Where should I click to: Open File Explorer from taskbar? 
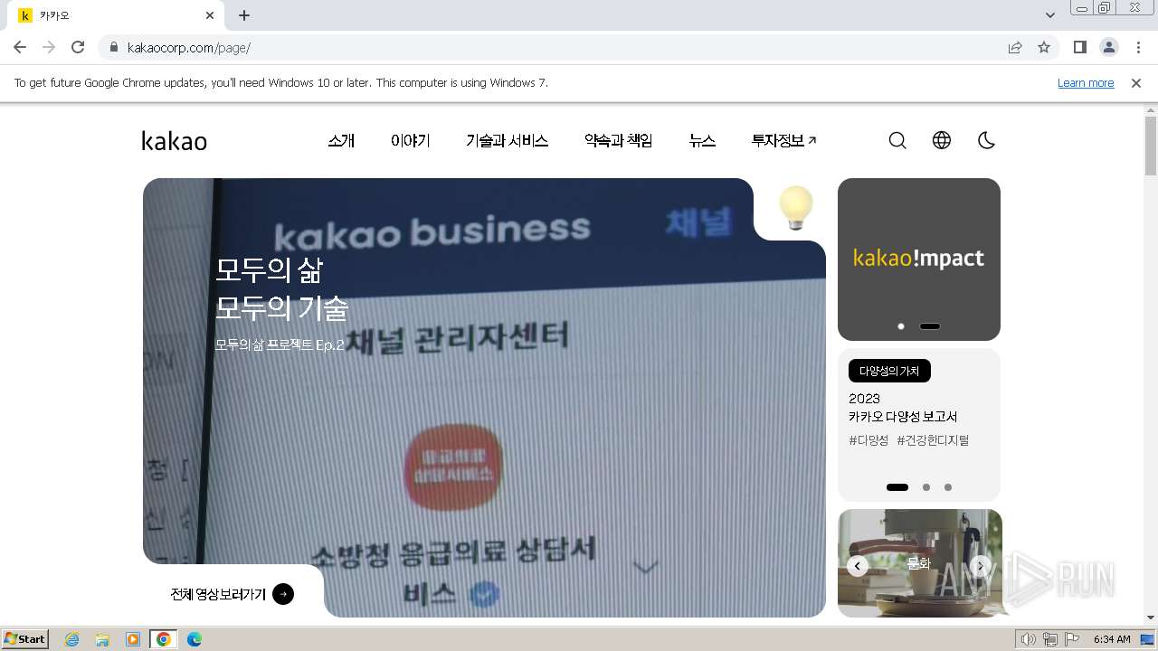[102, 639]
